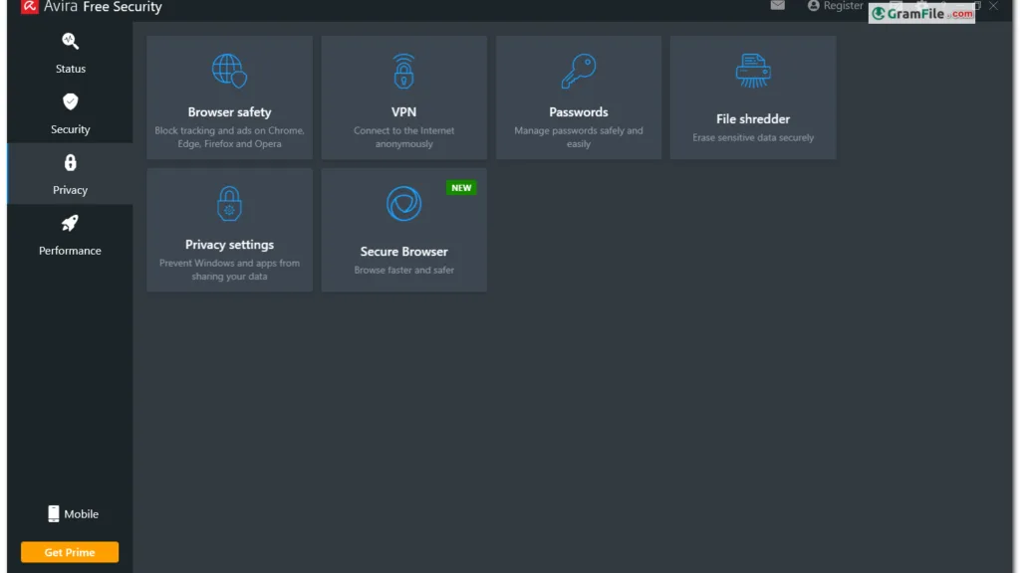Open the Browser safety title

pos(230,112)
